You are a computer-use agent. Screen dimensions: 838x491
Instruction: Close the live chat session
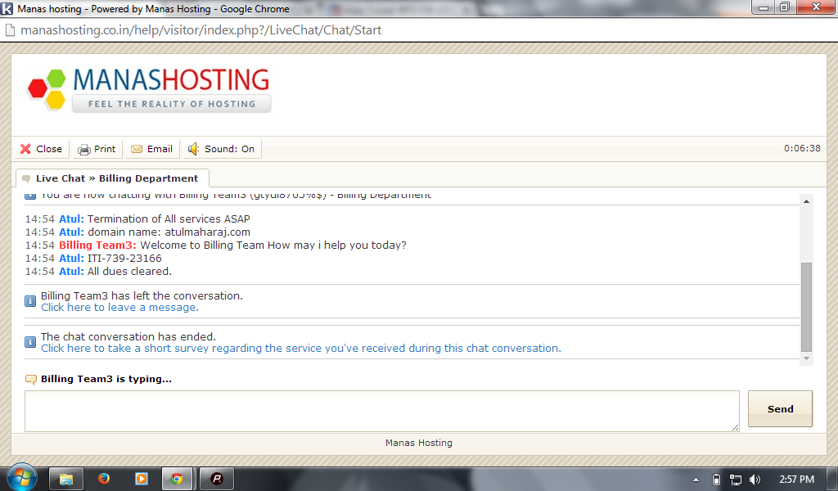click(42, 149)
